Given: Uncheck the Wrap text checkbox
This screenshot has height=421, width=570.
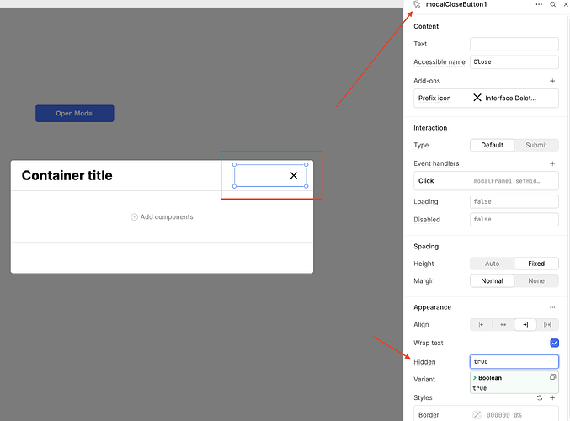Looking at the screenshot, I should pyautogui.click(x=553, y=343).
